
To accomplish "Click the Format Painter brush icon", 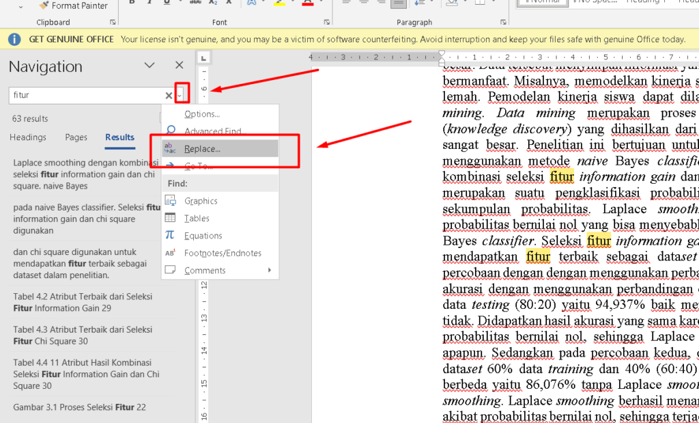I will click(x=44, y=5).
